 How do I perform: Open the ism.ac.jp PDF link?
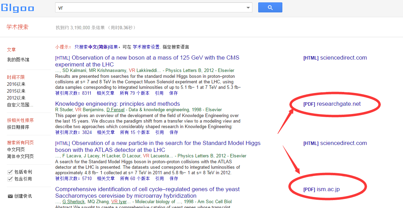pyautogui.click(x=328, y=189)
